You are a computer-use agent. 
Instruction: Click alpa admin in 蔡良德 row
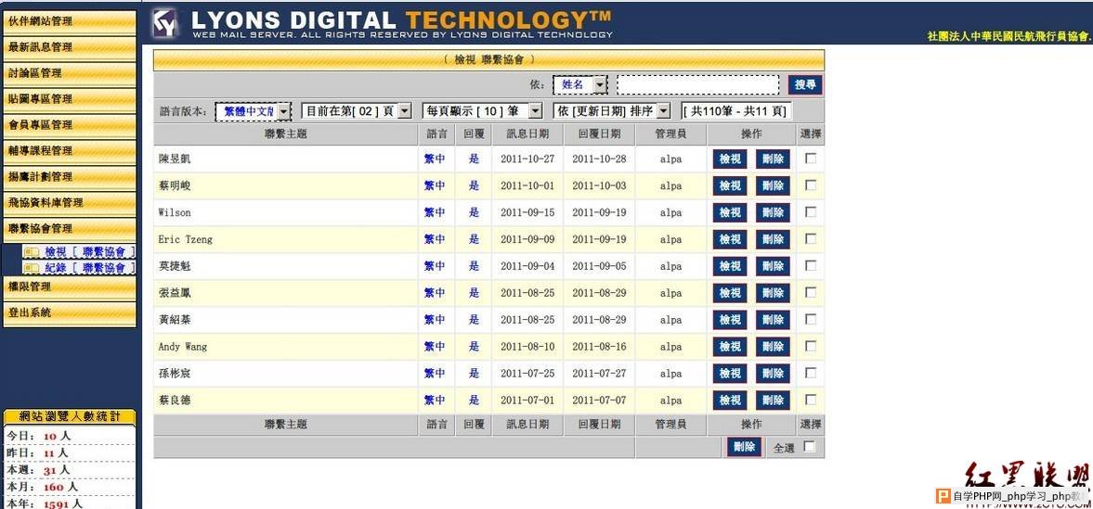point(670,401)
